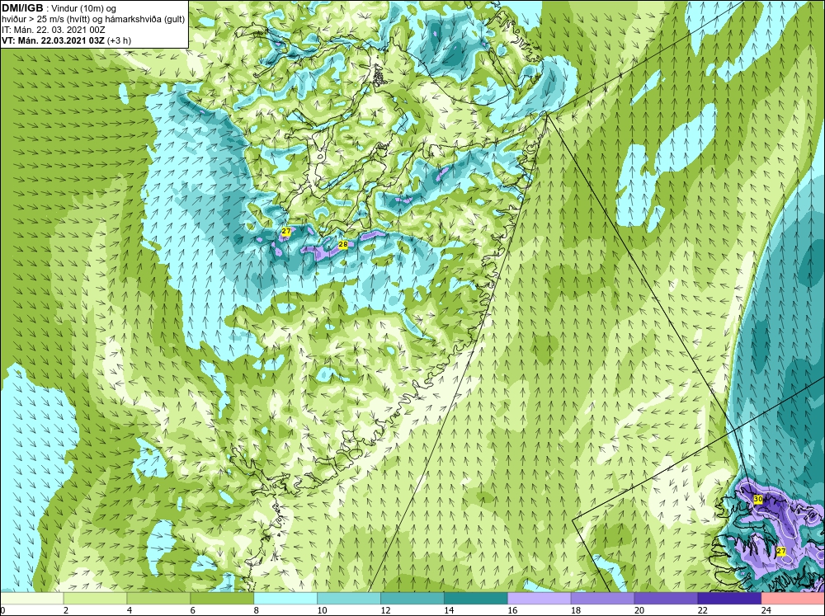Image resolution: width=825 pixels, height=616 pixels.
Task: Click the legend scale value '8'
Action: (x=257, y=610)
